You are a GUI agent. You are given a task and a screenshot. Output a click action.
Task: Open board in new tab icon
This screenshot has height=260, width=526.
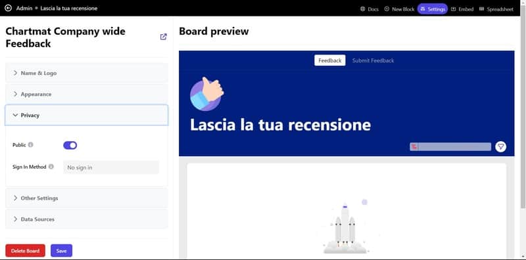point(163,37)
